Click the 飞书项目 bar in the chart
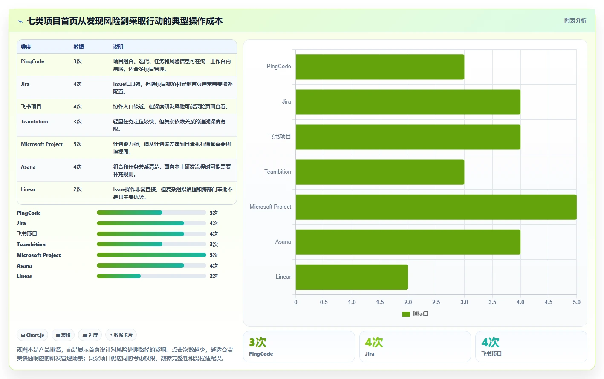The image size is (604, 379). tap(408, 137)
